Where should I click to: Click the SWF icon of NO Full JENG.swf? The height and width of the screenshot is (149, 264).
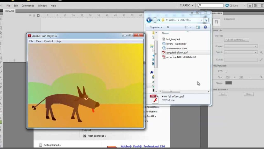[x=164, y=57]
